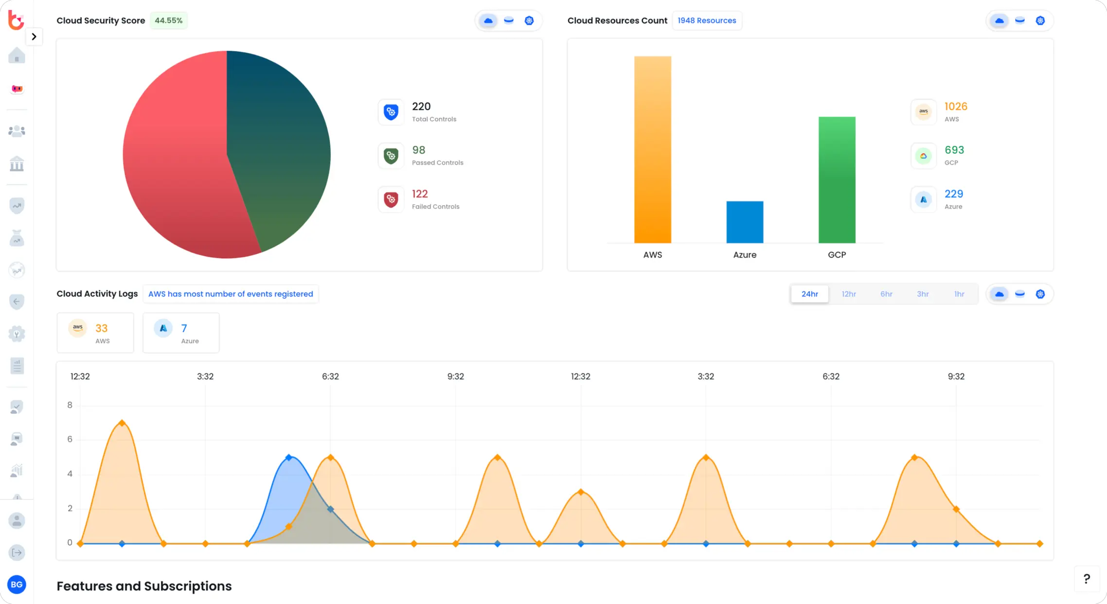Open the 1948 Resources dropdown
Image resolution: width=1107 pixels, height=604 pixels.
click(707, 20)
